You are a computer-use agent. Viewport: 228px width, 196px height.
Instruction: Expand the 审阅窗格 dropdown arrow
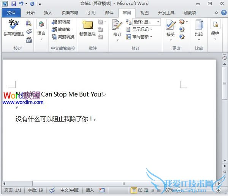coord(151,37)
